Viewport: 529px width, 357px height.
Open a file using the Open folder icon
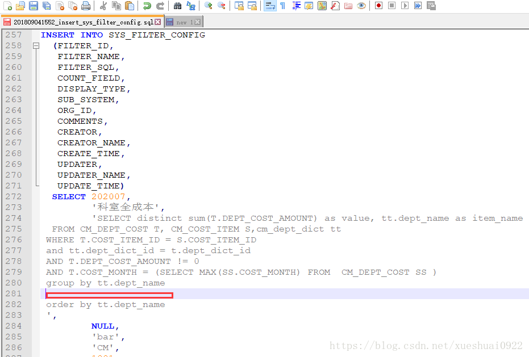coord(19,6)
